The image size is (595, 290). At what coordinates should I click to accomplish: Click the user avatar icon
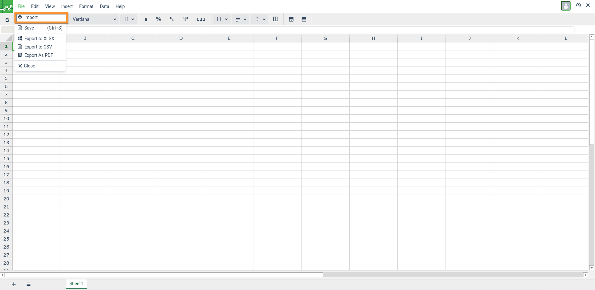tap(565, 6)
